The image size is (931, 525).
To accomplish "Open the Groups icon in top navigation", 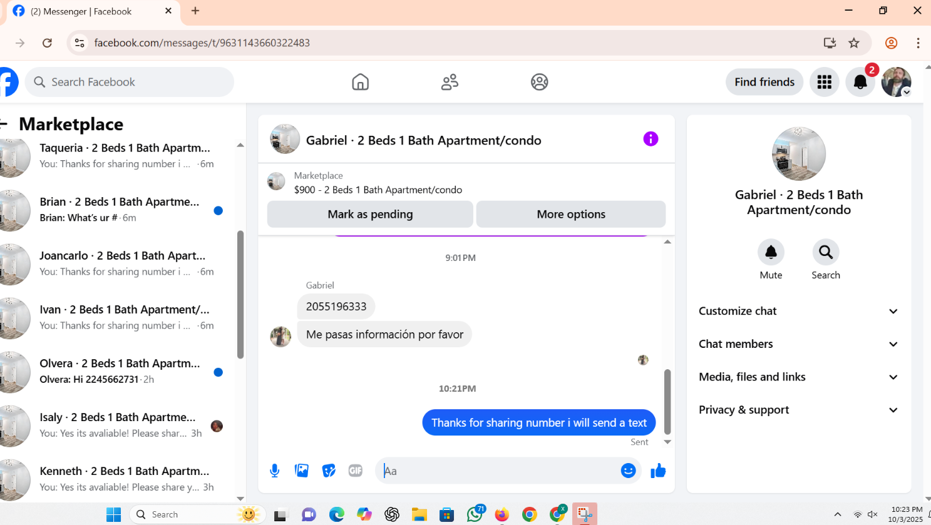I will [540, 82].
